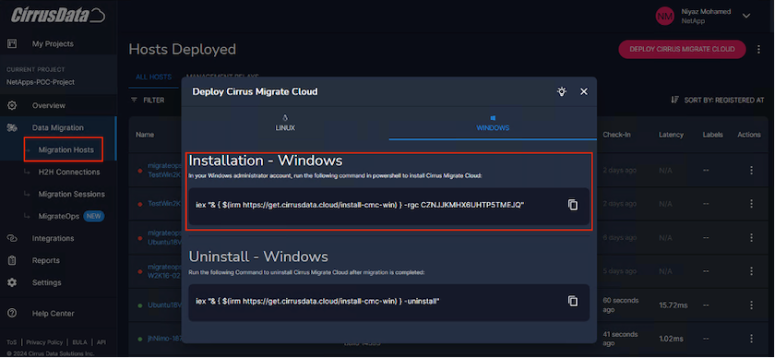Click the CirrusData logo
This screenshot has height=358, width=775.
(58, 16)
